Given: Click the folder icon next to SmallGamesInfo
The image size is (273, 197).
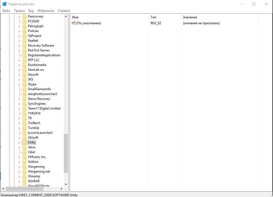Looking at the screenshot, I should click(24, 89).
